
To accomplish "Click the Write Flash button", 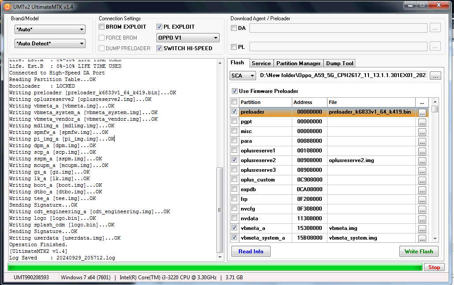I will [419, 252].
